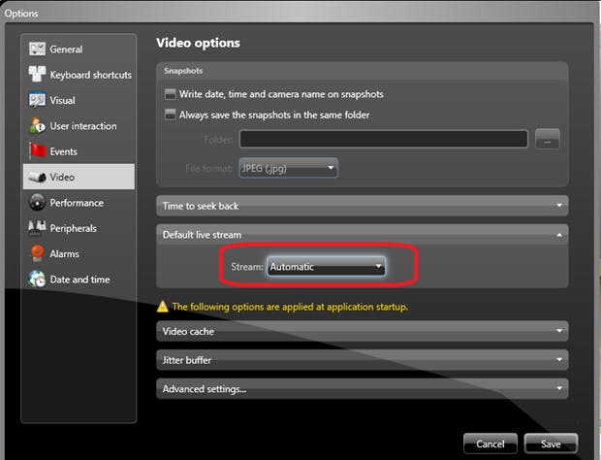Click the General settings icon

tap(37, 49)
